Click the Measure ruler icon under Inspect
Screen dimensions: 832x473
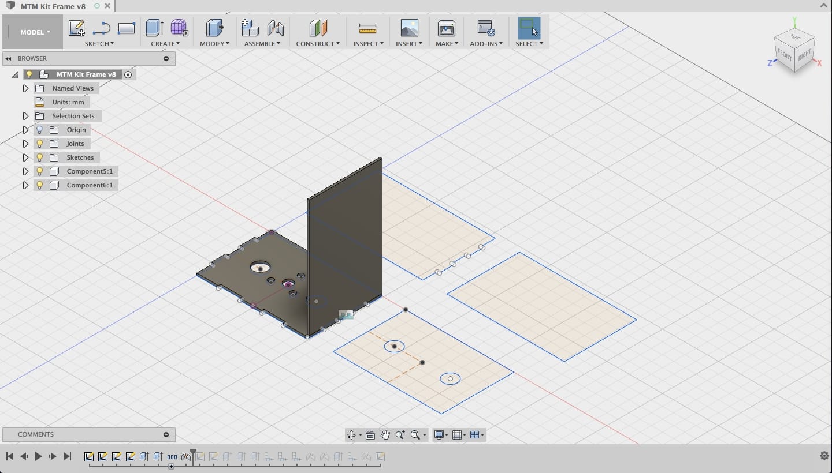(x=367, y=28)
